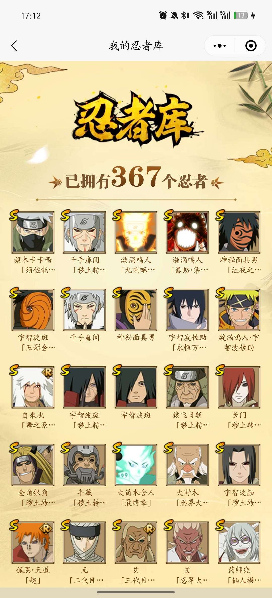Image resolution: width=272 pixels, height=598 pixels.
Task: Tap 猿飞日斩「秽土转…」portrait
Action: pos(187,388)
